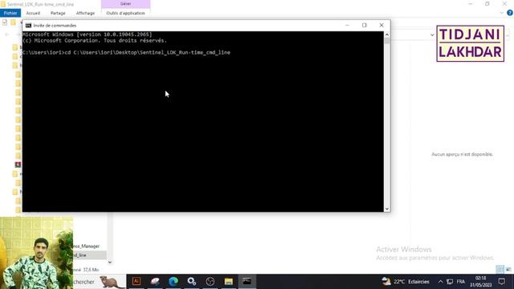
Task: Open Microsoft Edge from taskbar
Action: pos(173,282)
